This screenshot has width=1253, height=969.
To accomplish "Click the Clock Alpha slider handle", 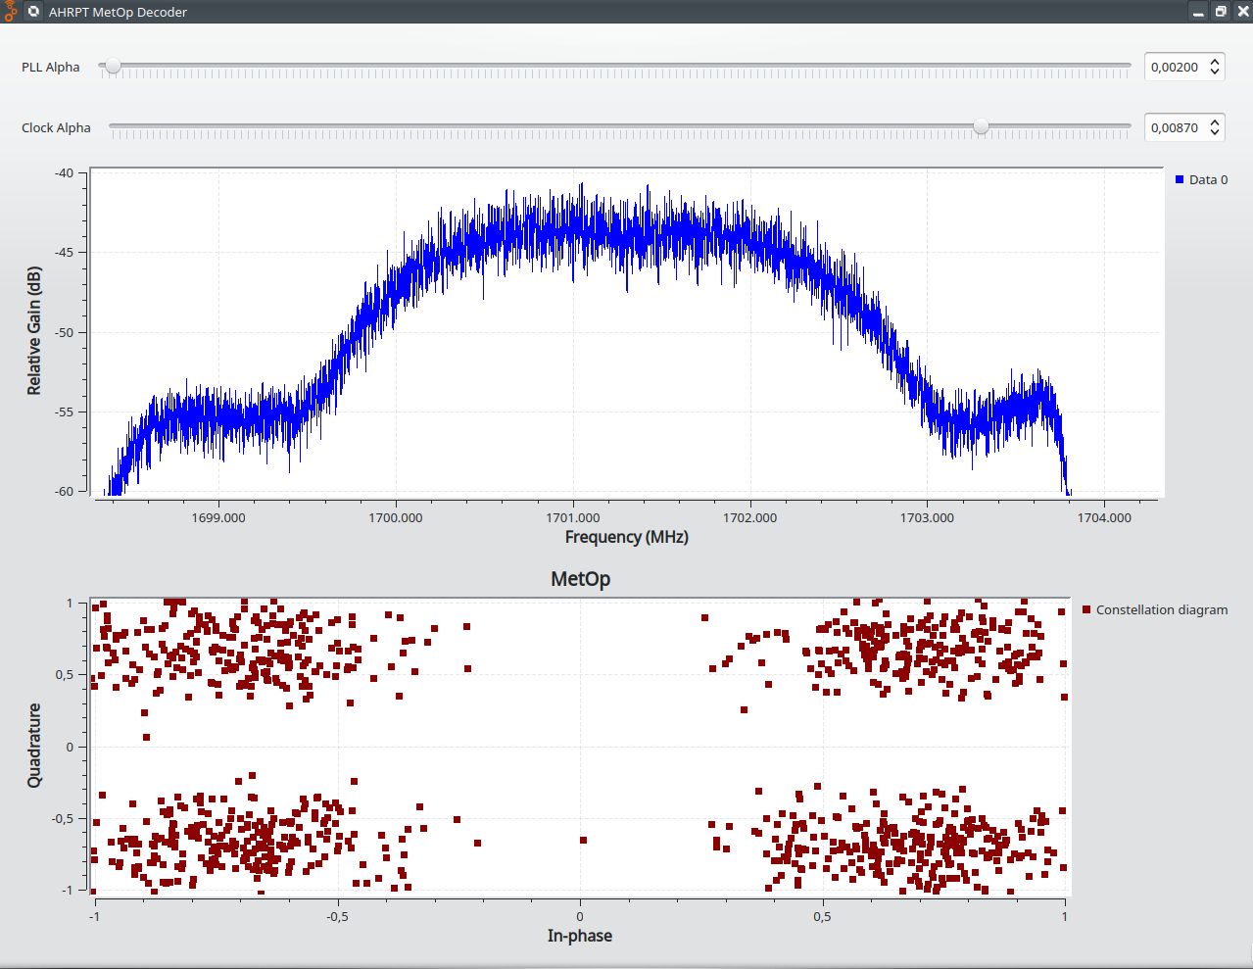I will pos(981,126).
